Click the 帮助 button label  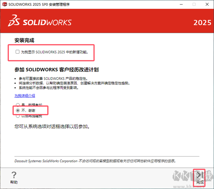(x=14, y=182)
